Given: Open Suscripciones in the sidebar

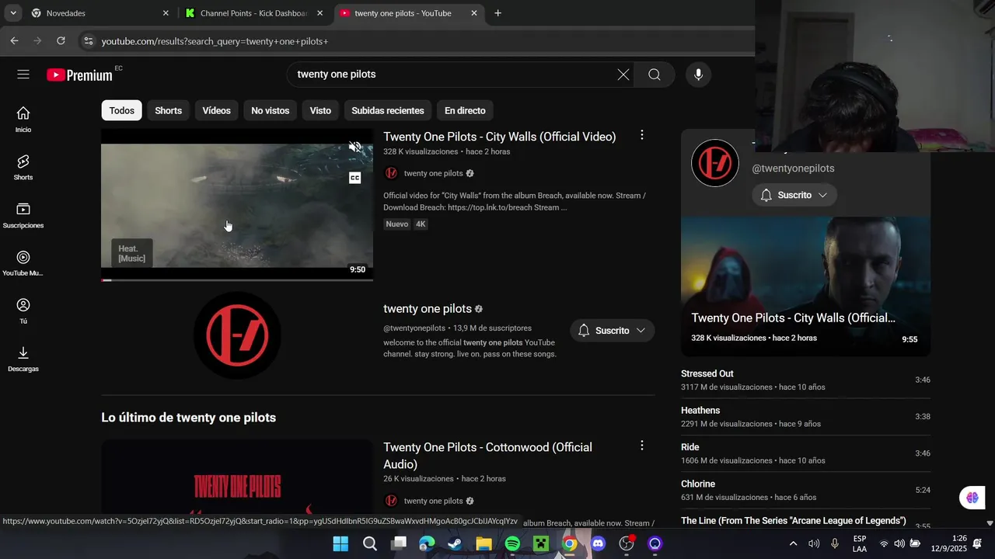Looking at the screenshot, I should coord(23,215).
